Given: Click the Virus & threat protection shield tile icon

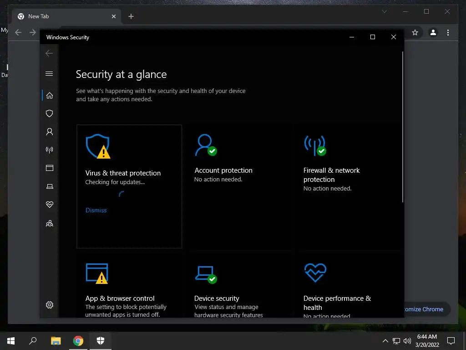Looking at the screenshot, I should pos(98,146).
